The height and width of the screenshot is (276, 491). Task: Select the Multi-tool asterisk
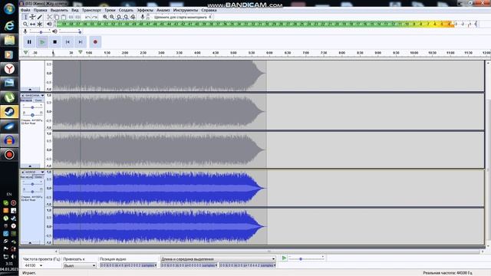click(x=40, y=24)
